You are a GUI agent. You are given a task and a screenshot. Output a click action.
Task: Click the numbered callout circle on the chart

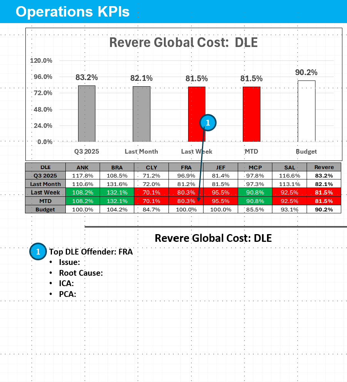[x=208, y=123]
